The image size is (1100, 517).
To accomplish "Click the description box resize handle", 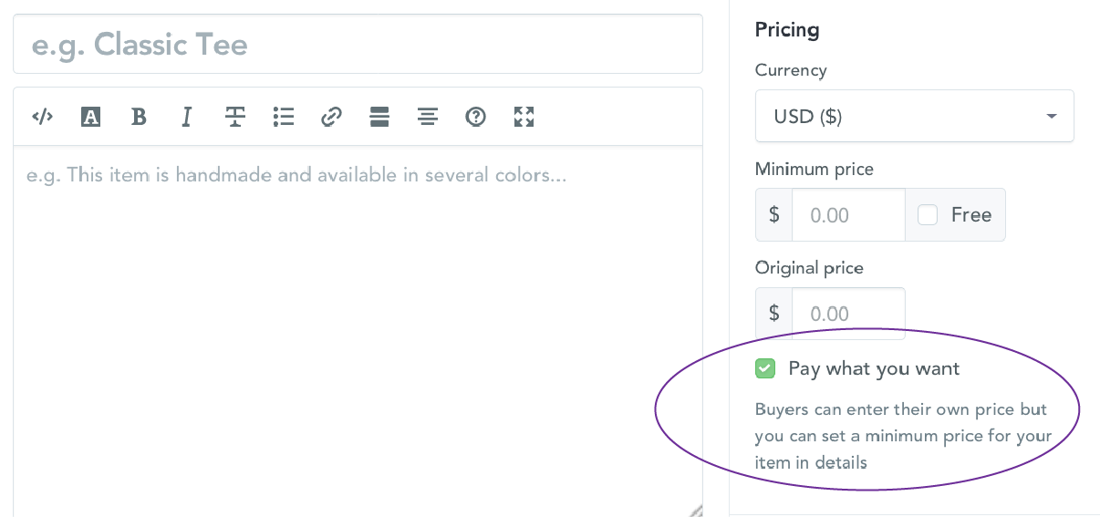I will click(695, 510).
